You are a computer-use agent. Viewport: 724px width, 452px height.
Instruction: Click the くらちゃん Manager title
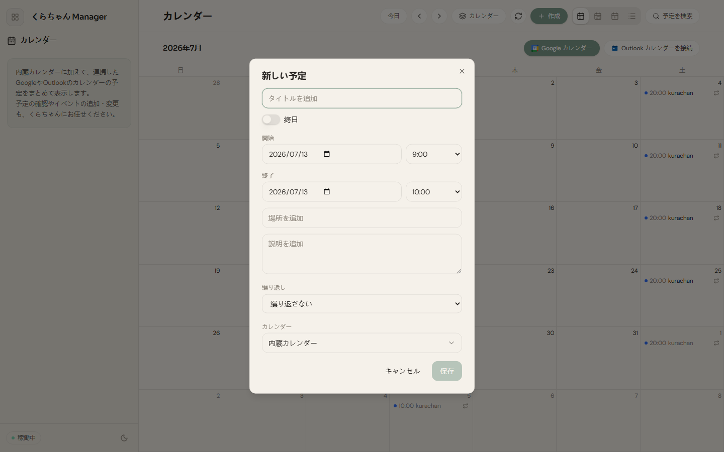click(69, 17)
